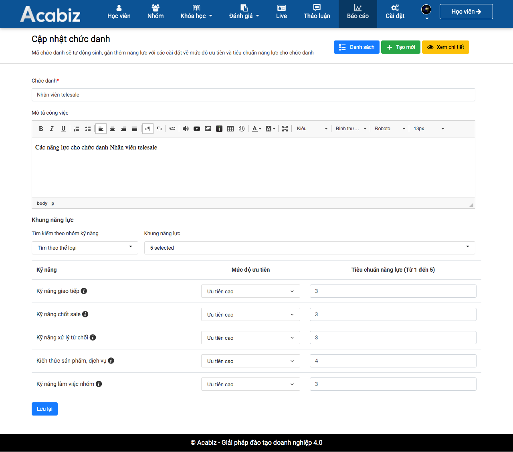Open the Roboto font dropdown
This screenshot has height=452, width=513.
tap(390, 129)
